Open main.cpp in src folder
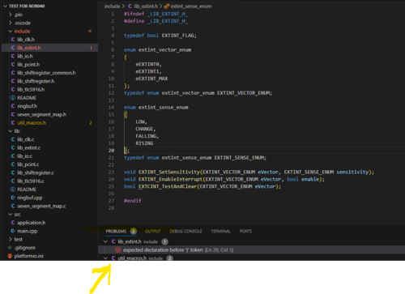 [28, 231]
